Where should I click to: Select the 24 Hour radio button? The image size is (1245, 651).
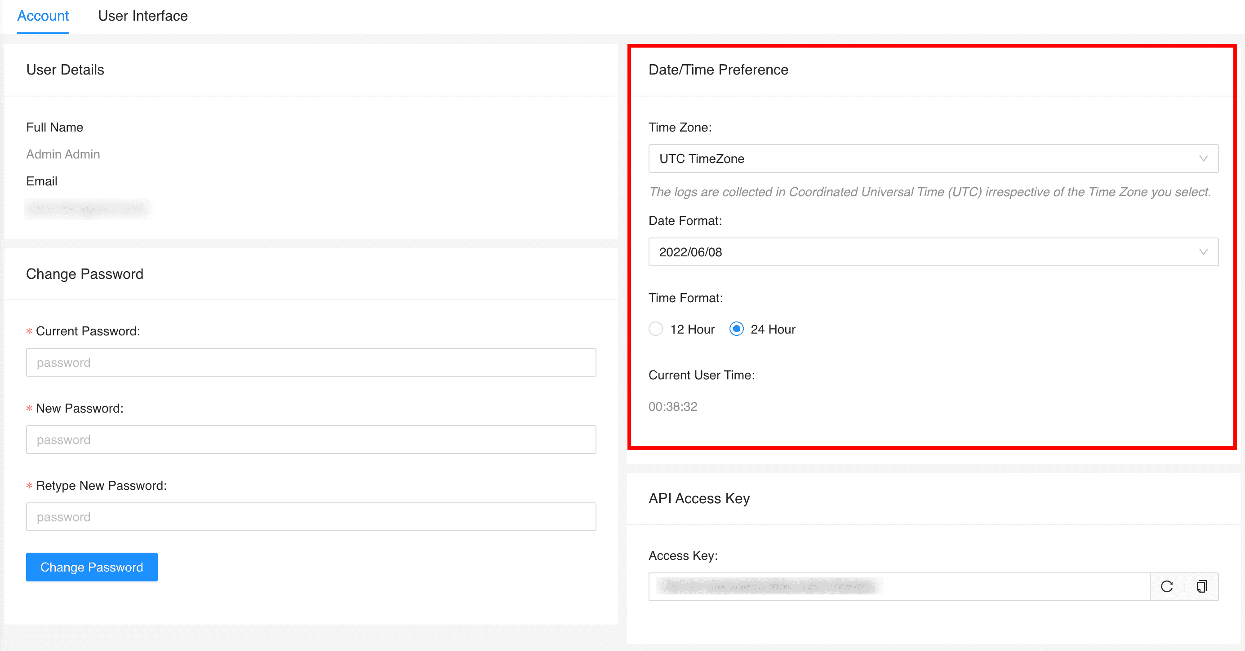click(x=736, y=329)
